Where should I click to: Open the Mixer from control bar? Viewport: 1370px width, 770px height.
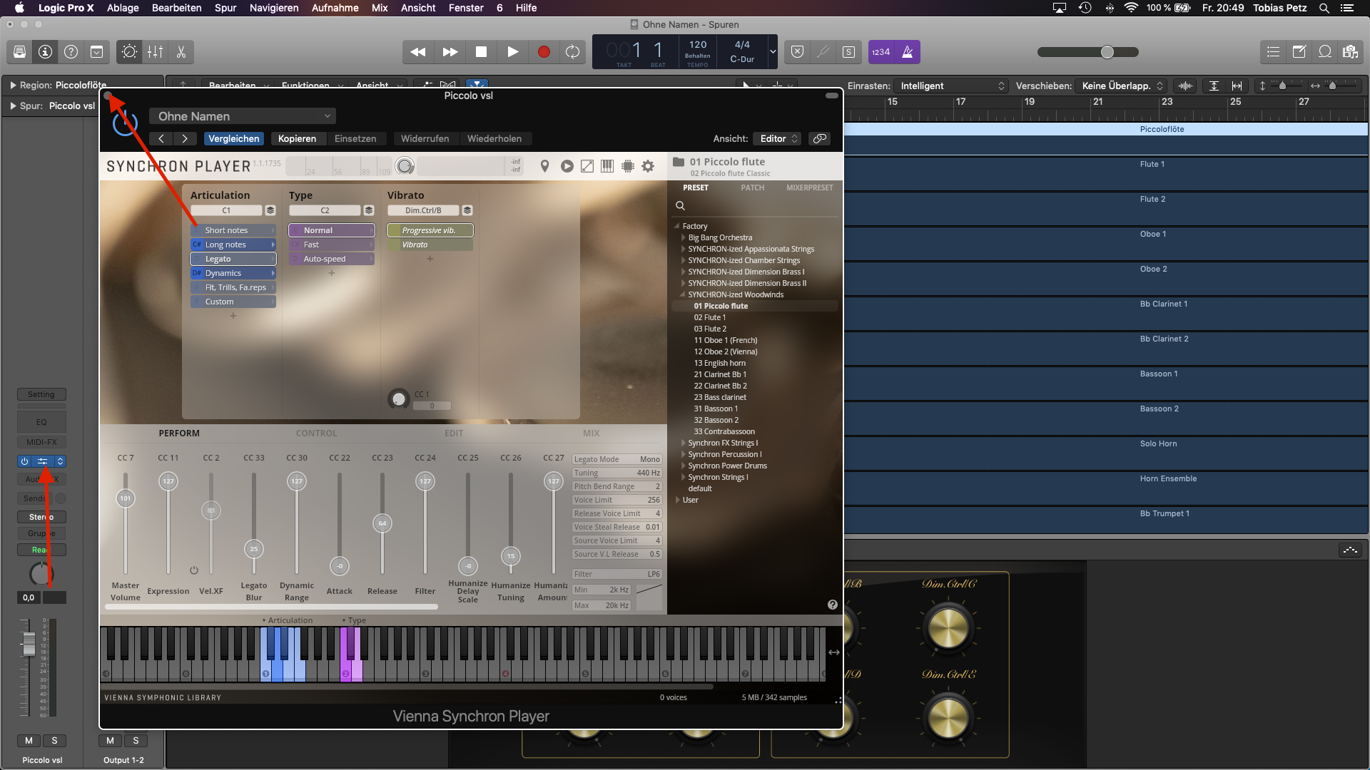point(155,52)
